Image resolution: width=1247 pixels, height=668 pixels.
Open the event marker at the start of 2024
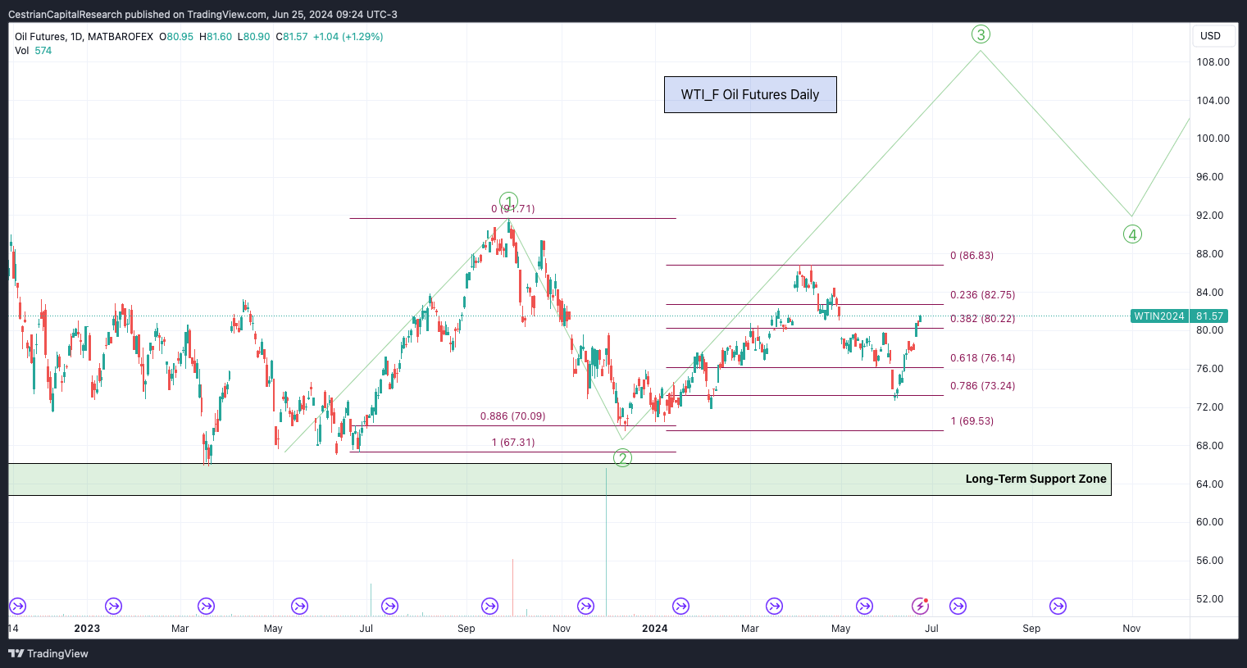coord(680,607)
